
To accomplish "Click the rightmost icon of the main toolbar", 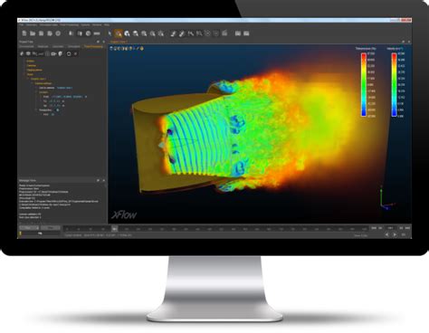I will pos(246,33).
